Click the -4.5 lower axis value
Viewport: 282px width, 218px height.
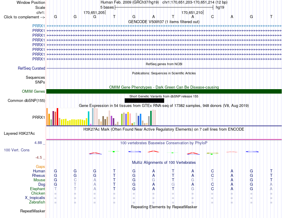[39, 157]
